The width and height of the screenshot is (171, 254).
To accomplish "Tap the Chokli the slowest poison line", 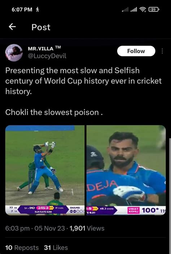I will click(x=54, y=112).
